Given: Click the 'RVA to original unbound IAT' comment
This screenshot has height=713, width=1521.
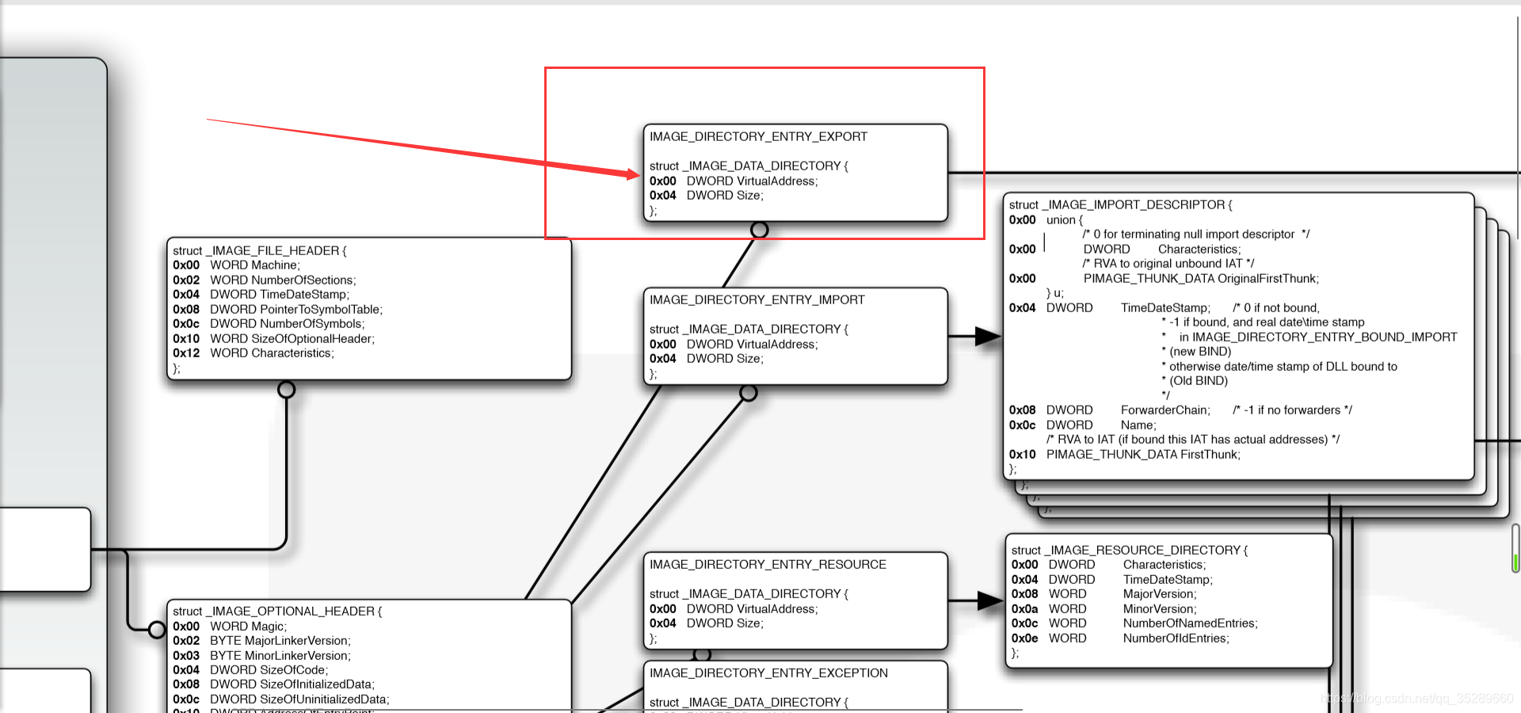Looking at the screenshot, I should (x=1168, y=263).
